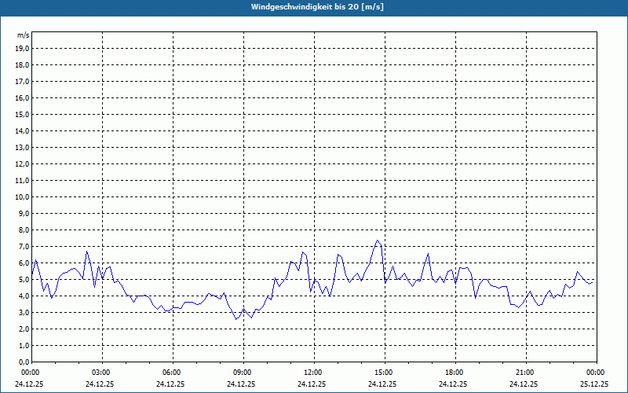
Task: Click the "m/s" unit label above the y-axis
Action: (23, 35)
